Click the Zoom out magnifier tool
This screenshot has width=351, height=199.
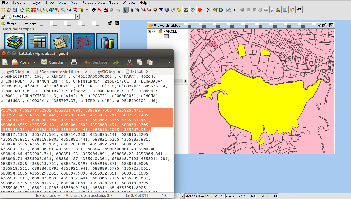pyautogui.click(x=45, y=10)
